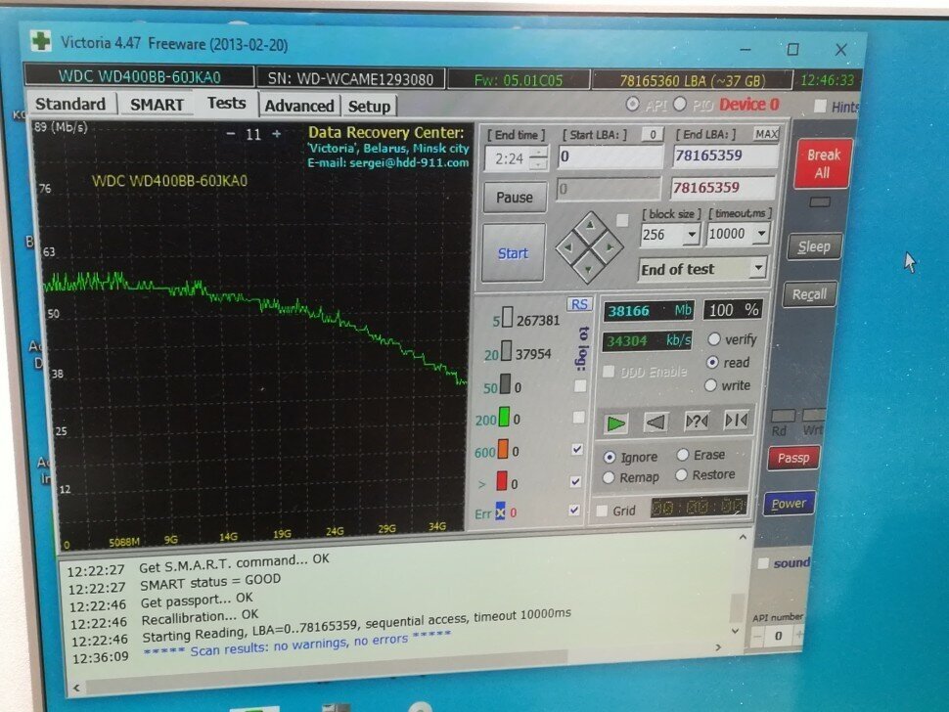The height and width of the screenshot is (712, 949).
Task: Toggle log checkbox for 600 ms blocks
Action: point(577,449)
